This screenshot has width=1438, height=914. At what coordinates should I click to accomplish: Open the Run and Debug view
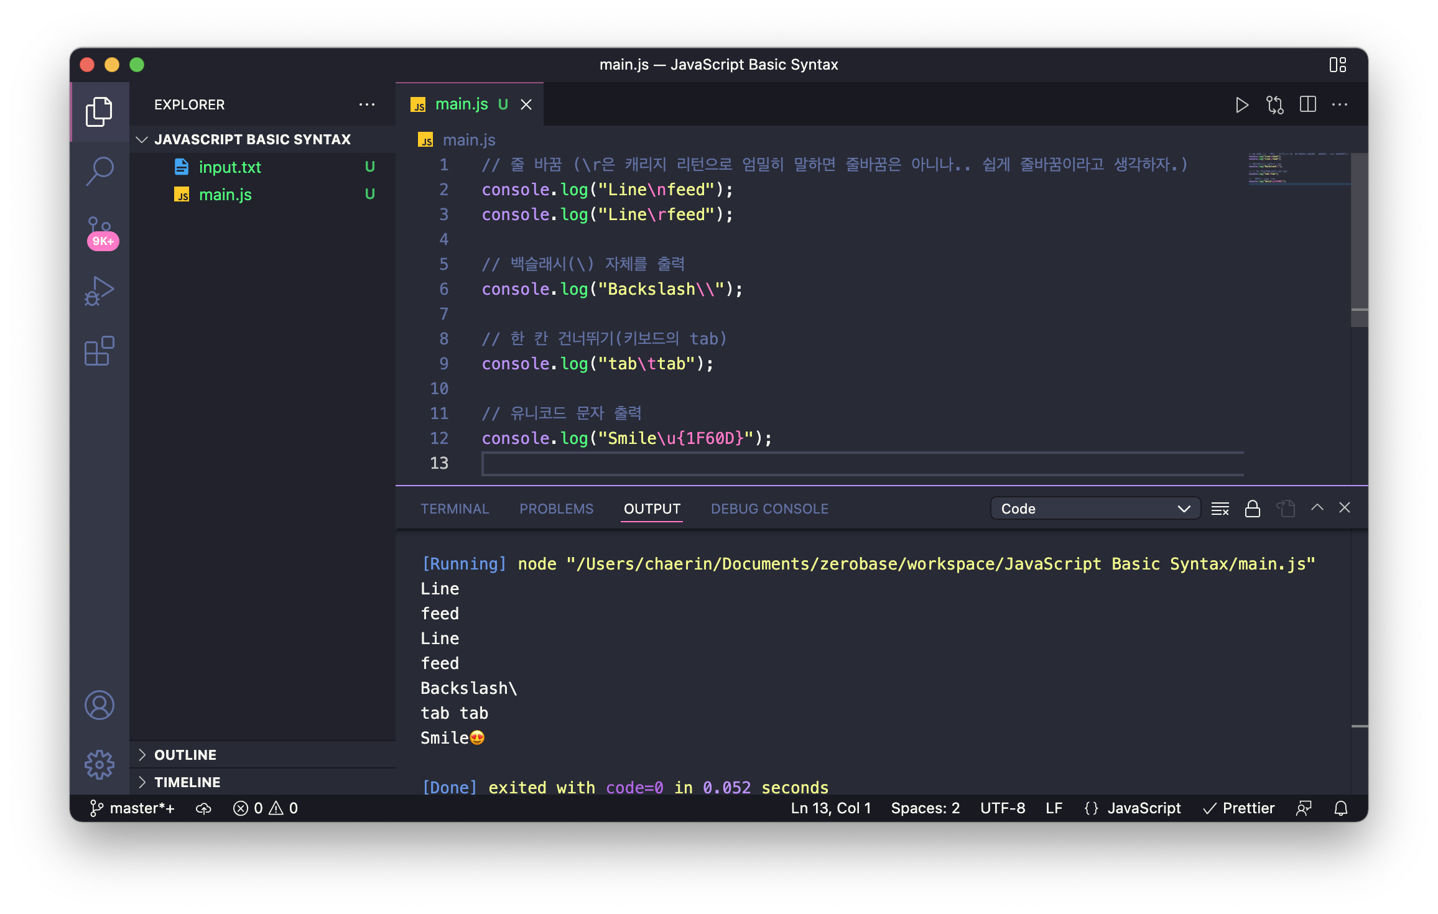pos(100,291)
